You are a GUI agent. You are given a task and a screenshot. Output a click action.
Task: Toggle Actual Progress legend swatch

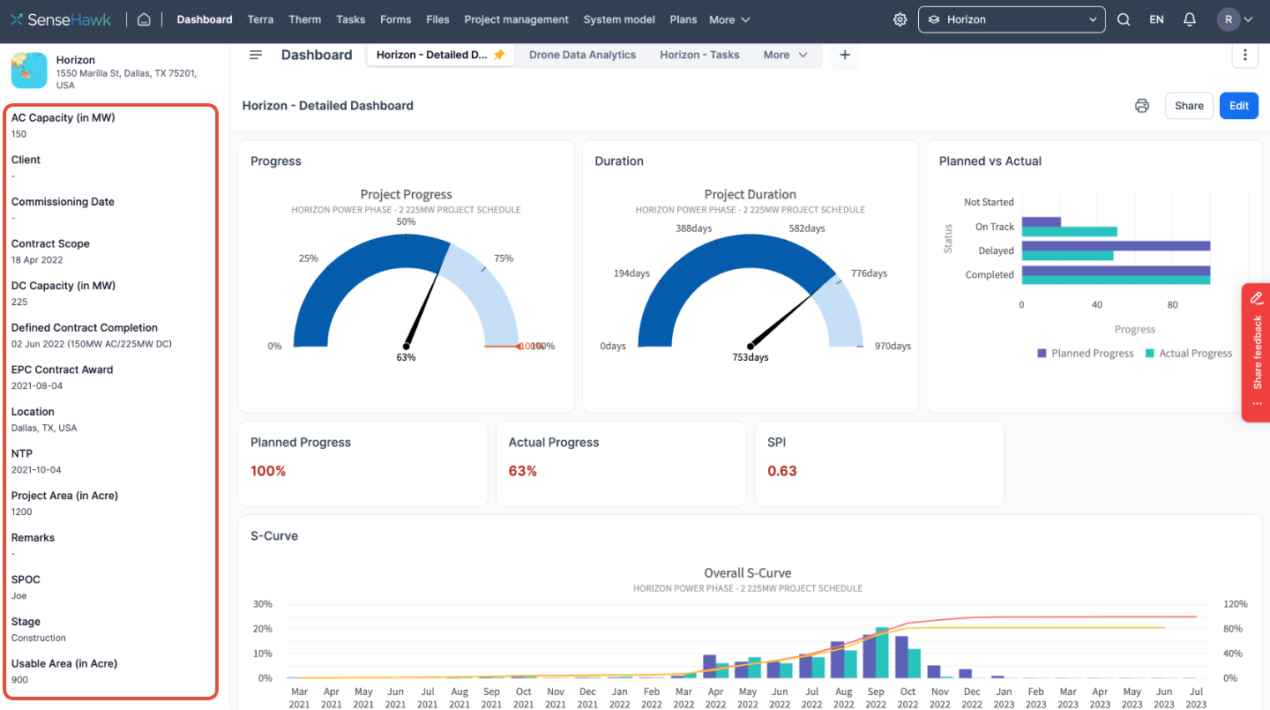(x=1150, y=353)
